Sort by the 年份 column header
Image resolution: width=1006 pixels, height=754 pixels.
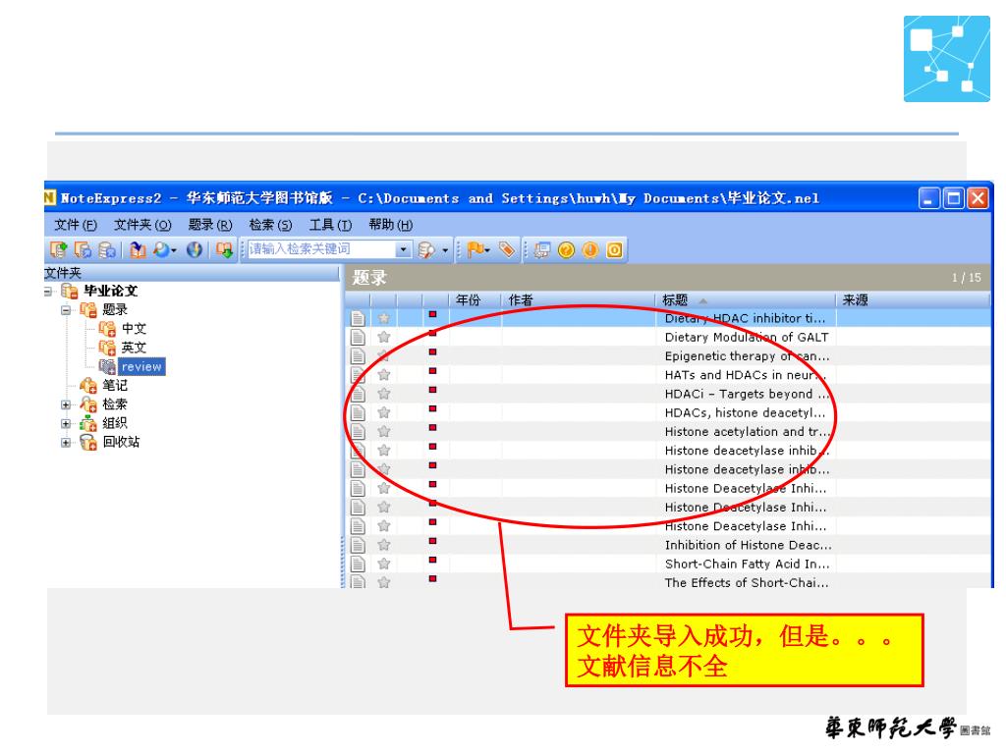point(475,300)
